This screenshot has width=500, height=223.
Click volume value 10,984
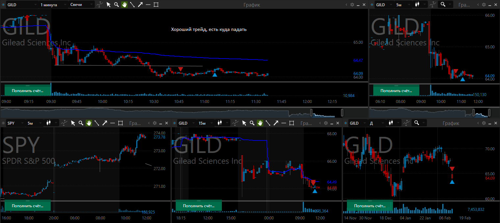click(349, 96)
